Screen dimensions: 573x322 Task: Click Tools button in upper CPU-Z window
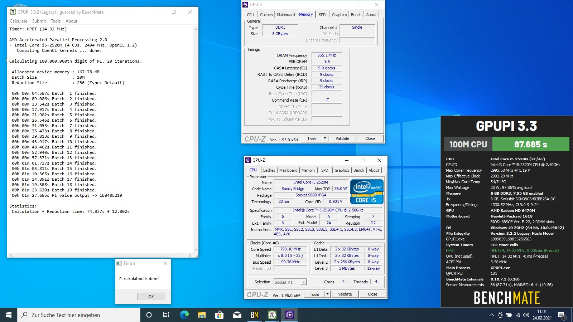coord(312,138)
